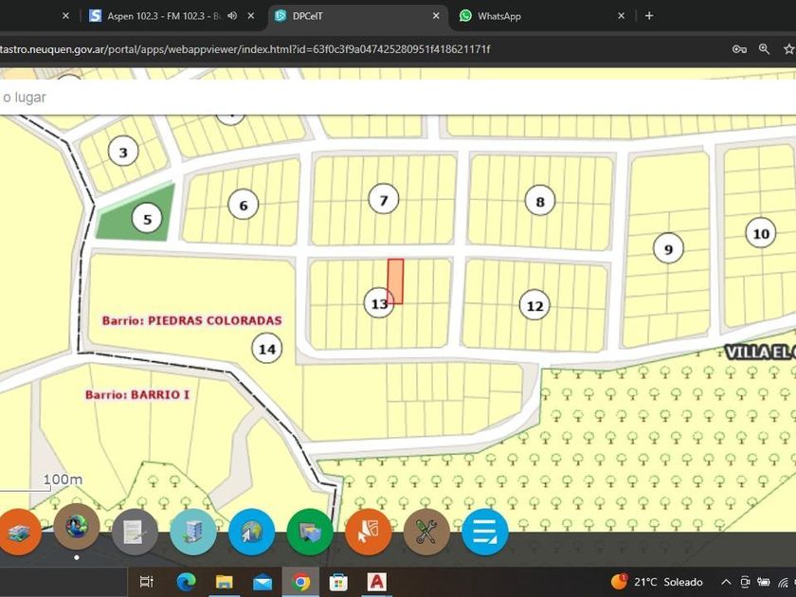This screenshot has width=796, height=597.
Task: Open the blue list legend widget
Action: 484,533
